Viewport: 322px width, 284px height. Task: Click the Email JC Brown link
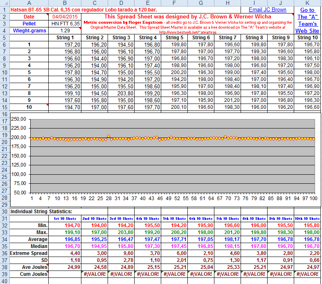[267, 9]
